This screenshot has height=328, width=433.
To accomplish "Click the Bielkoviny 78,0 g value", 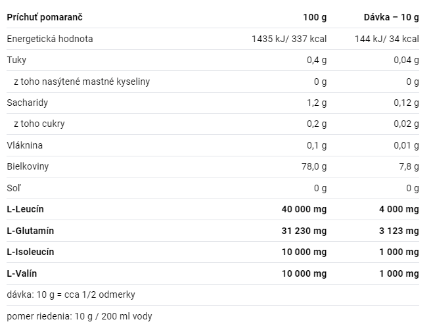I will (x=314, y=166).
